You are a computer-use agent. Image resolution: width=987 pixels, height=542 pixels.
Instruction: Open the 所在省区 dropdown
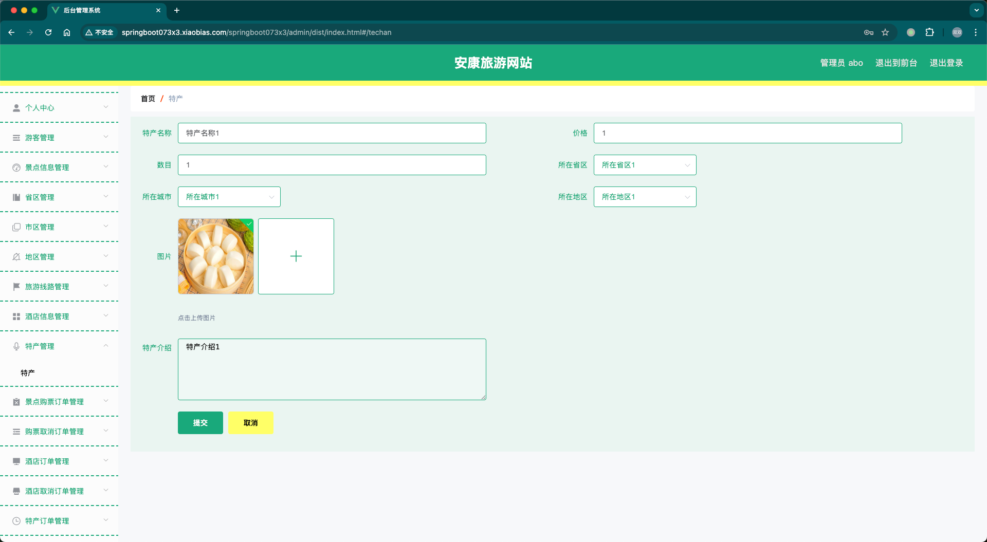click(x=645, y=165)
